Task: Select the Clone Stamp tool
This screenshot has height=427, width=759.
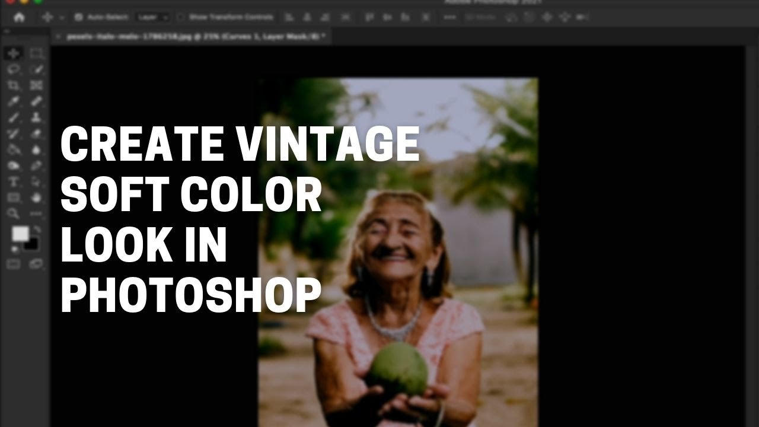Action: coord(36,117)
